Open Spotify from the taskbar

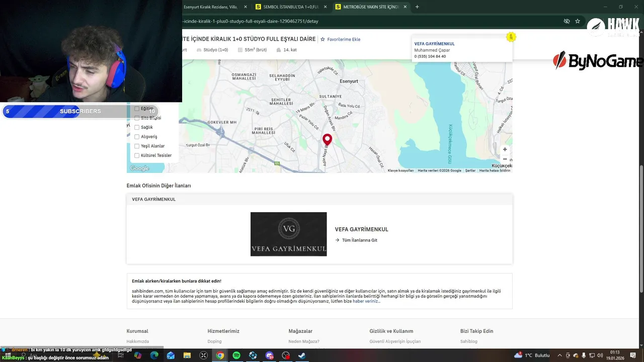(x=236, y=355)
